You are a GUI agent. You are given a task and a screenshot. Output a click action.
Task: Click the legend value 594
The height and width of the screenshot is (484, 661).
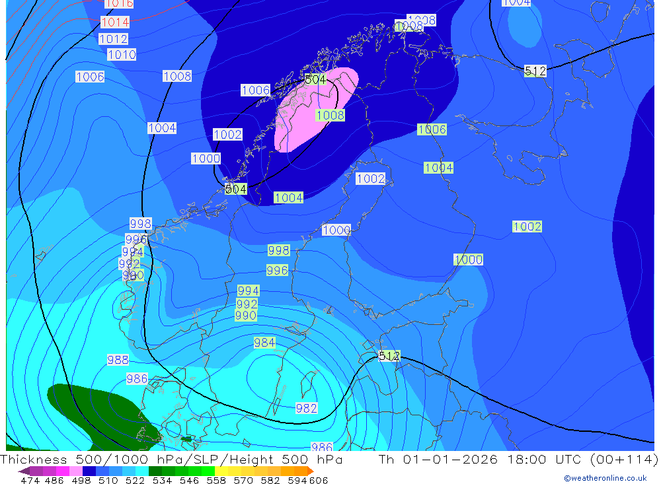click(297, 480)
